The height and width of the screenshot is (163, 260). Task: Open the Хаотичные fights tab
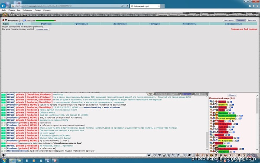coord(120,24)
